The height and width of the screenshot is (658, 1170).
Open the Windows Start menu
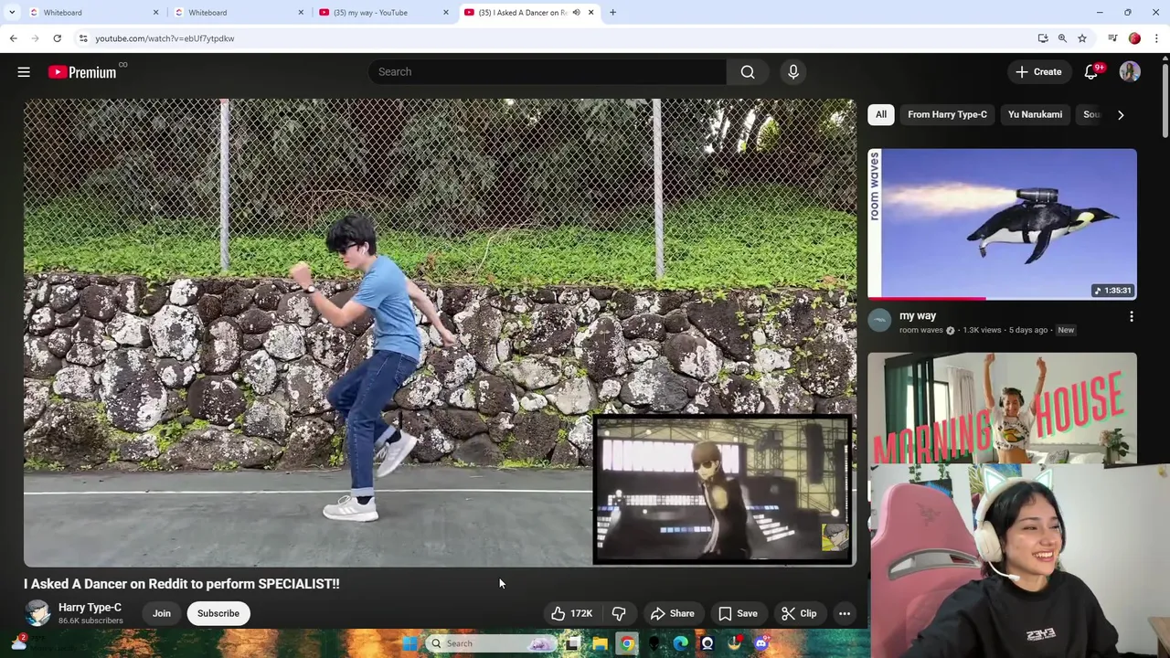(x=409, y=643)
